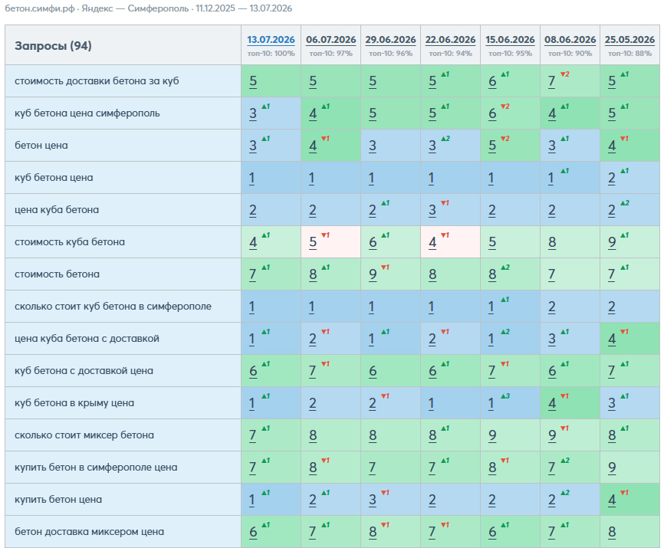The width and height of the screenshot is (664, 548).
Task: Select query 'сколько стоит миксер бетона'
Action: pos(84,435)
